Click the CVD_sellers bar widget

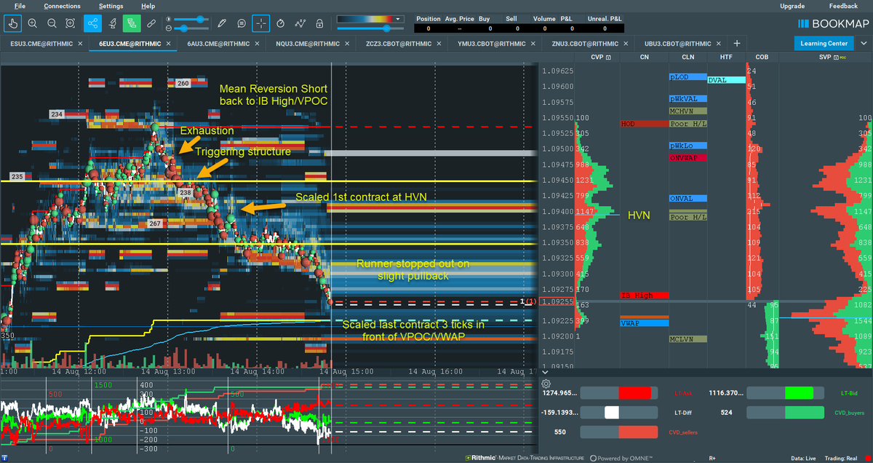(620, 432)
